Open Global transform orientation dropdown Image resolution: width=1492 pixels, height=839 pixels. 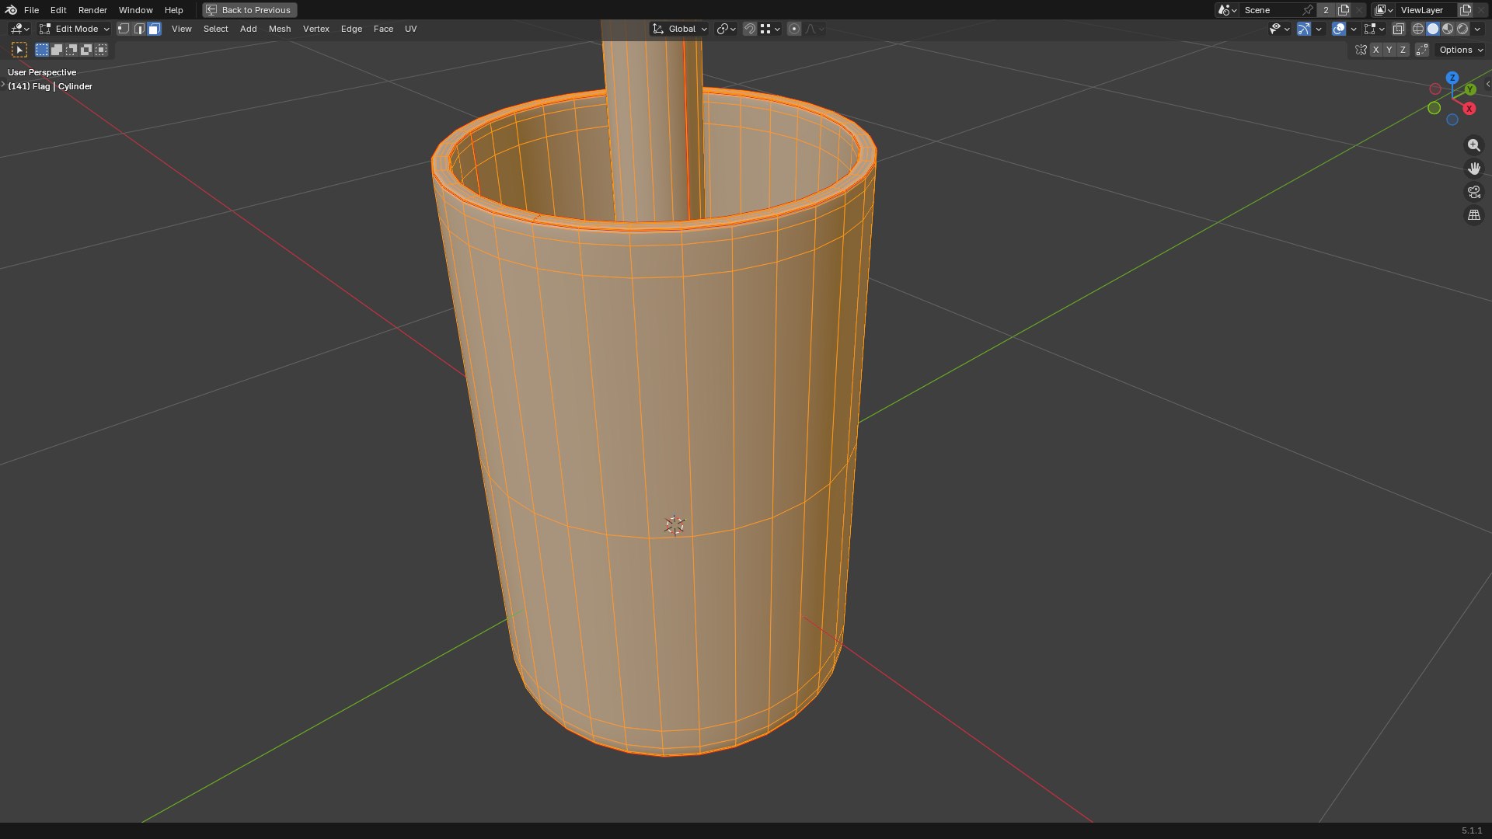pos(680,29)
